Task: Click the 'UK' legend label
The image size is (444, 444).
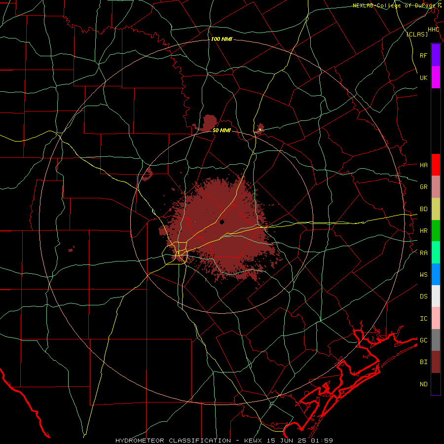Action: [x=423, y=77]
